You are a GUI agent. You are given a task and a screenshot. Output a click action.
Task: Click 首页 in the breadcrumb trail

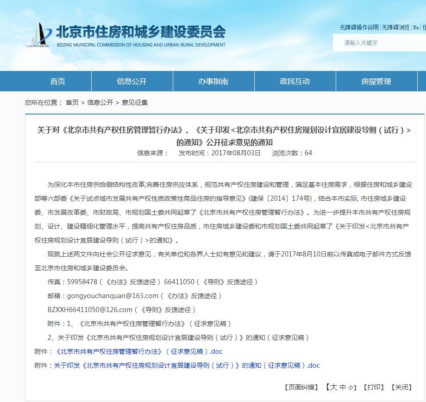pos(72,102)
